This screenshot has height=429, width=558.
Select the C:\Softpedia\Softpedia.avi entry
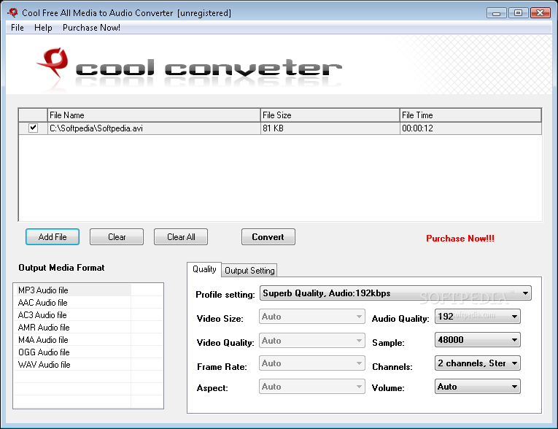[154, 128]
